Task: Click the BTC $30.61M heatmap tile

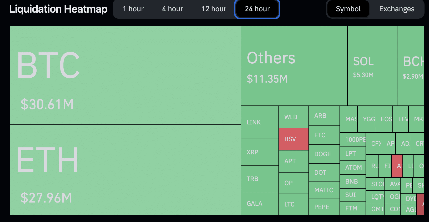Action: click(125, 75)
